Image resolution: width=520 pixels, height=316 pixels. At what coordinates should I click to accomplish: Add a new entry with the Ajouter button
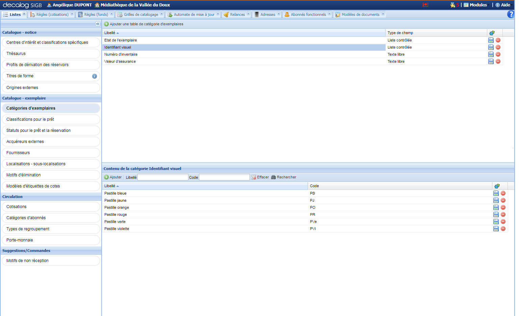tap(113, 177)
